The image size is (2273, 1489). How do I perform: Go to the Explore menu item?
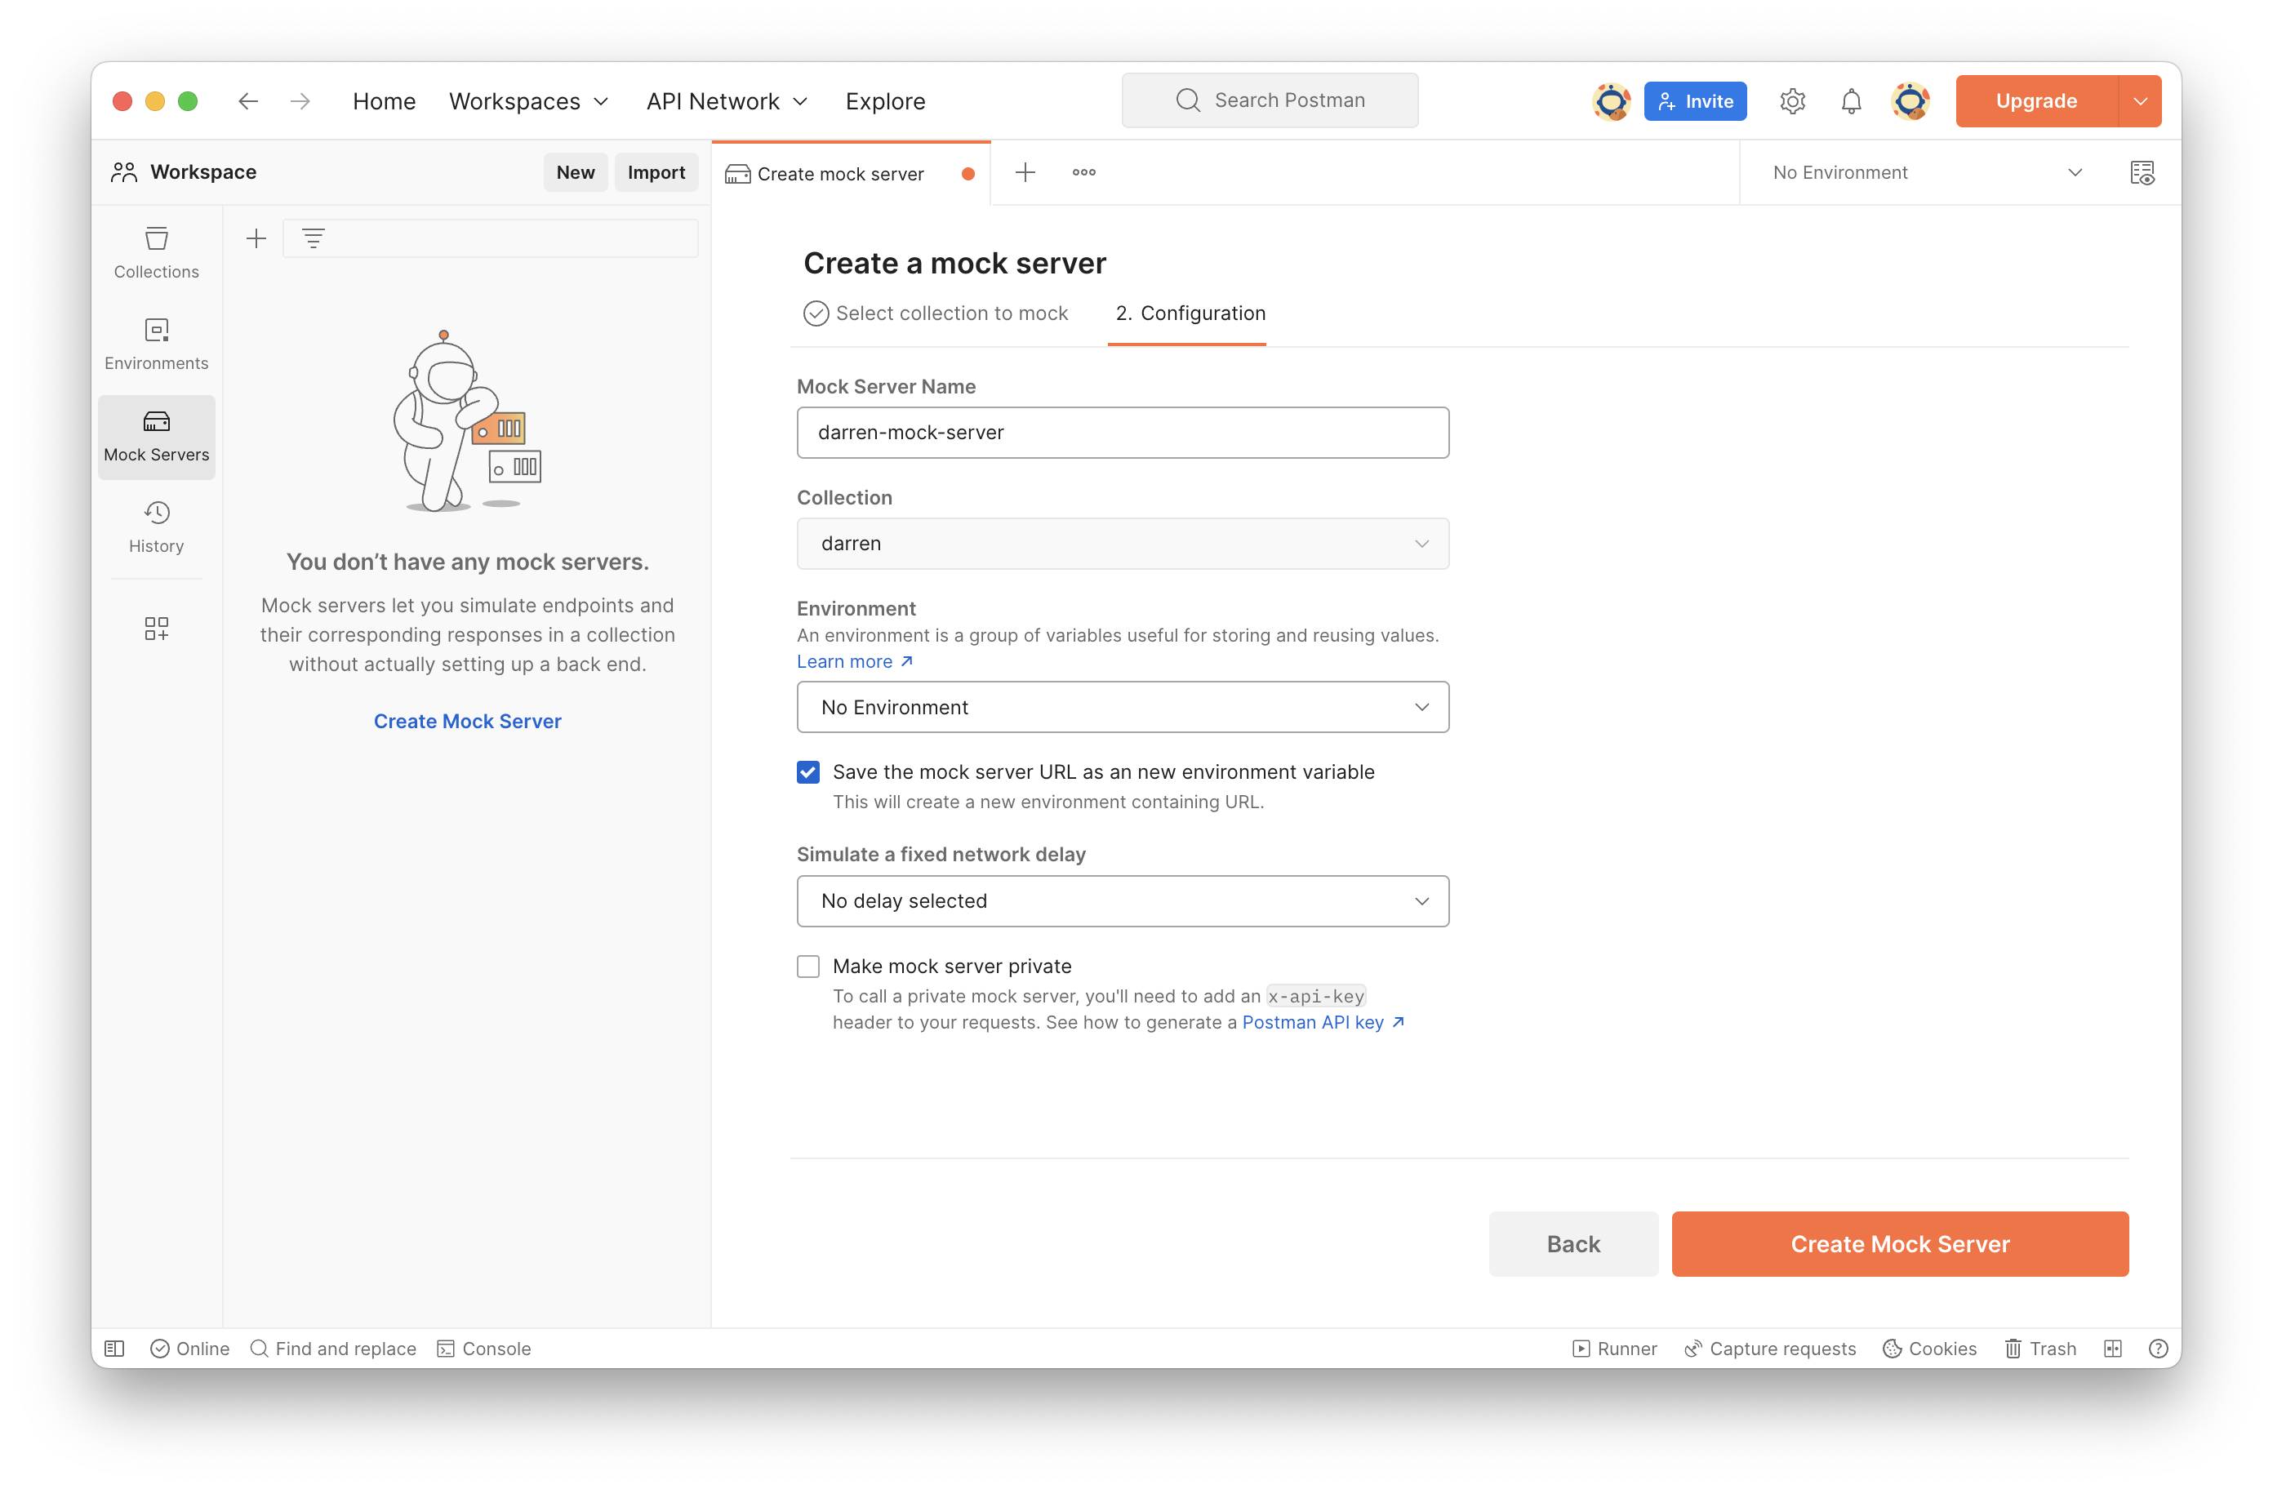884,101
